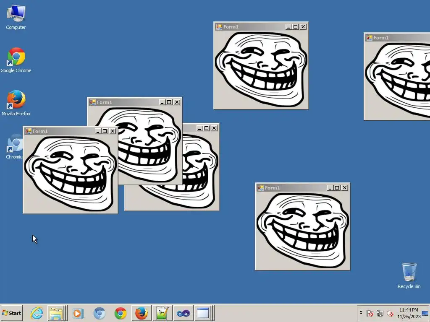Click the troll face in Form1 near Recycle Bin
The image size is (430, 322).
[302, 230]
